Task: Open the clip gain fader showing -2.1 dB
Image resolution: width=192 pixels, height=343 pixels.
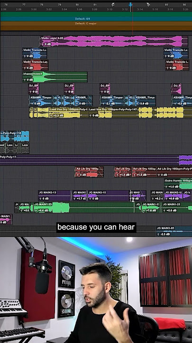Action: [x=102, y=103]
